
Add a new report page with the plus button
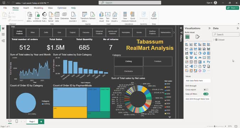(x=41, y=122)
